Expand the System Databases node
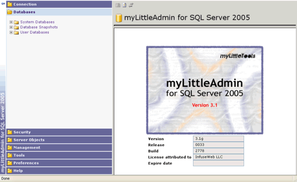The height and width of the screenshot is (182, 297). pyautogui.click(x=11, y=22)
